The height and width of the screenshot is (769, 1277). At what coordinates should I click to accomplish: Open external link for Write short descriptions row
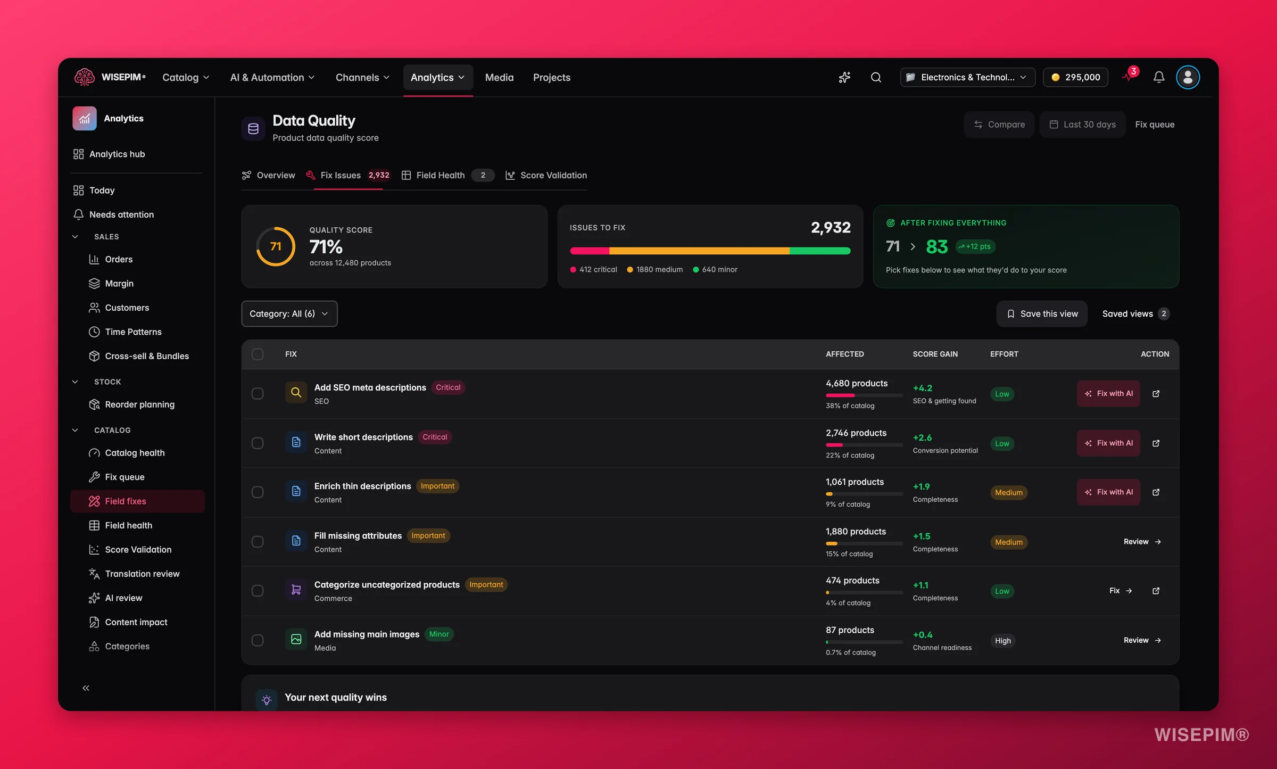coord(1156,443)
